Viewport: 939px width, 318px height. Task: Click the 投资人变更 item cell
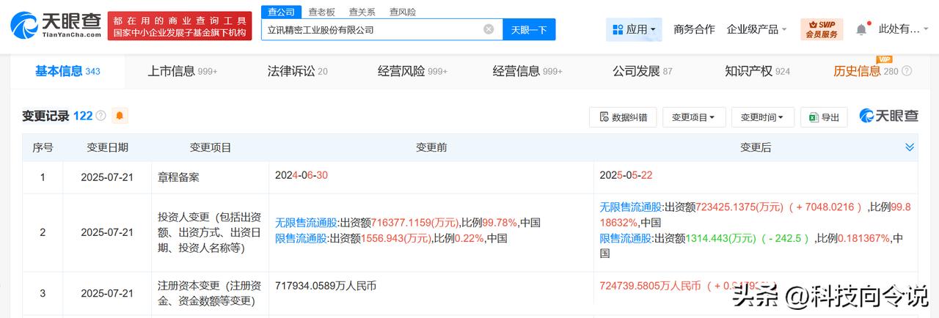[x=210, y=232]
